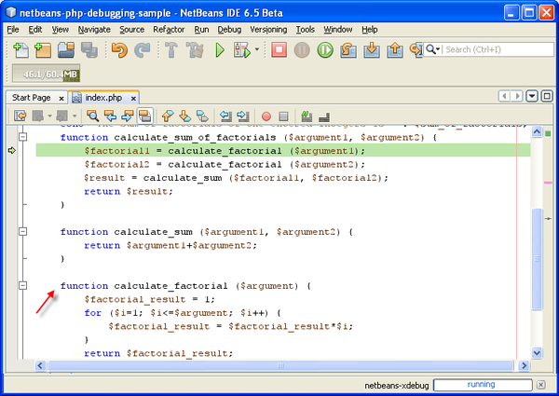The width and height of the screenshot is (559, 396).
Task: Run the project with the green play icon
Action: point(221,50)
